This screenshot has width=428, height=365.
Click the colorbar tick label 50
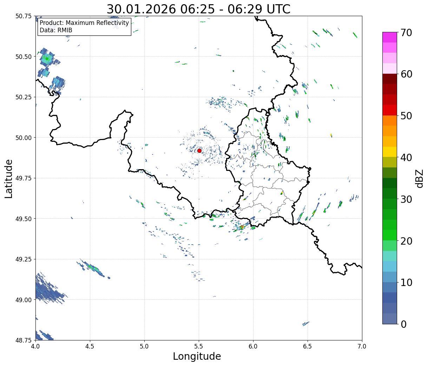pos(407,116)
